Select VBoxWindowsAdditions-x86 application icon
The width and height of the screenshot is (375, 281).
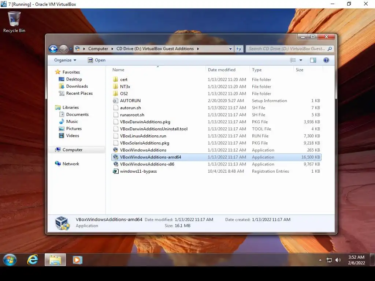pyautogui.click(x=115, y=164)
